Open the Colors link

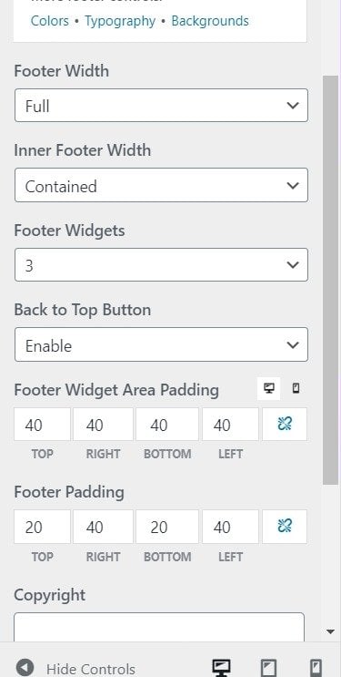[x=50, y=21]
